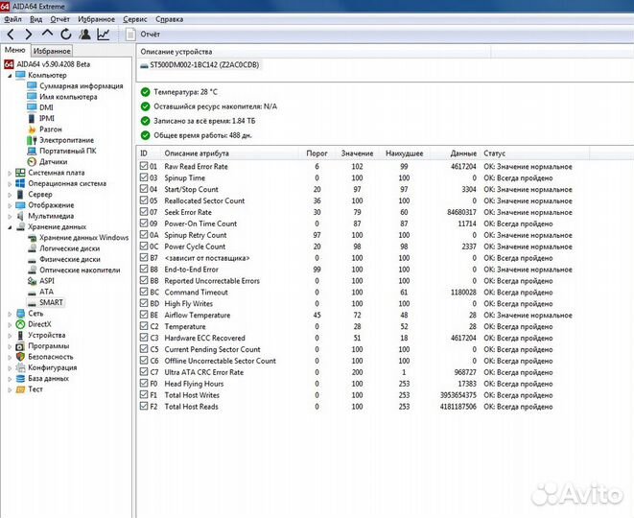Open DirectX in the sidebar tree
Viewport: 634px width, 518px height.
pos(41,324)
